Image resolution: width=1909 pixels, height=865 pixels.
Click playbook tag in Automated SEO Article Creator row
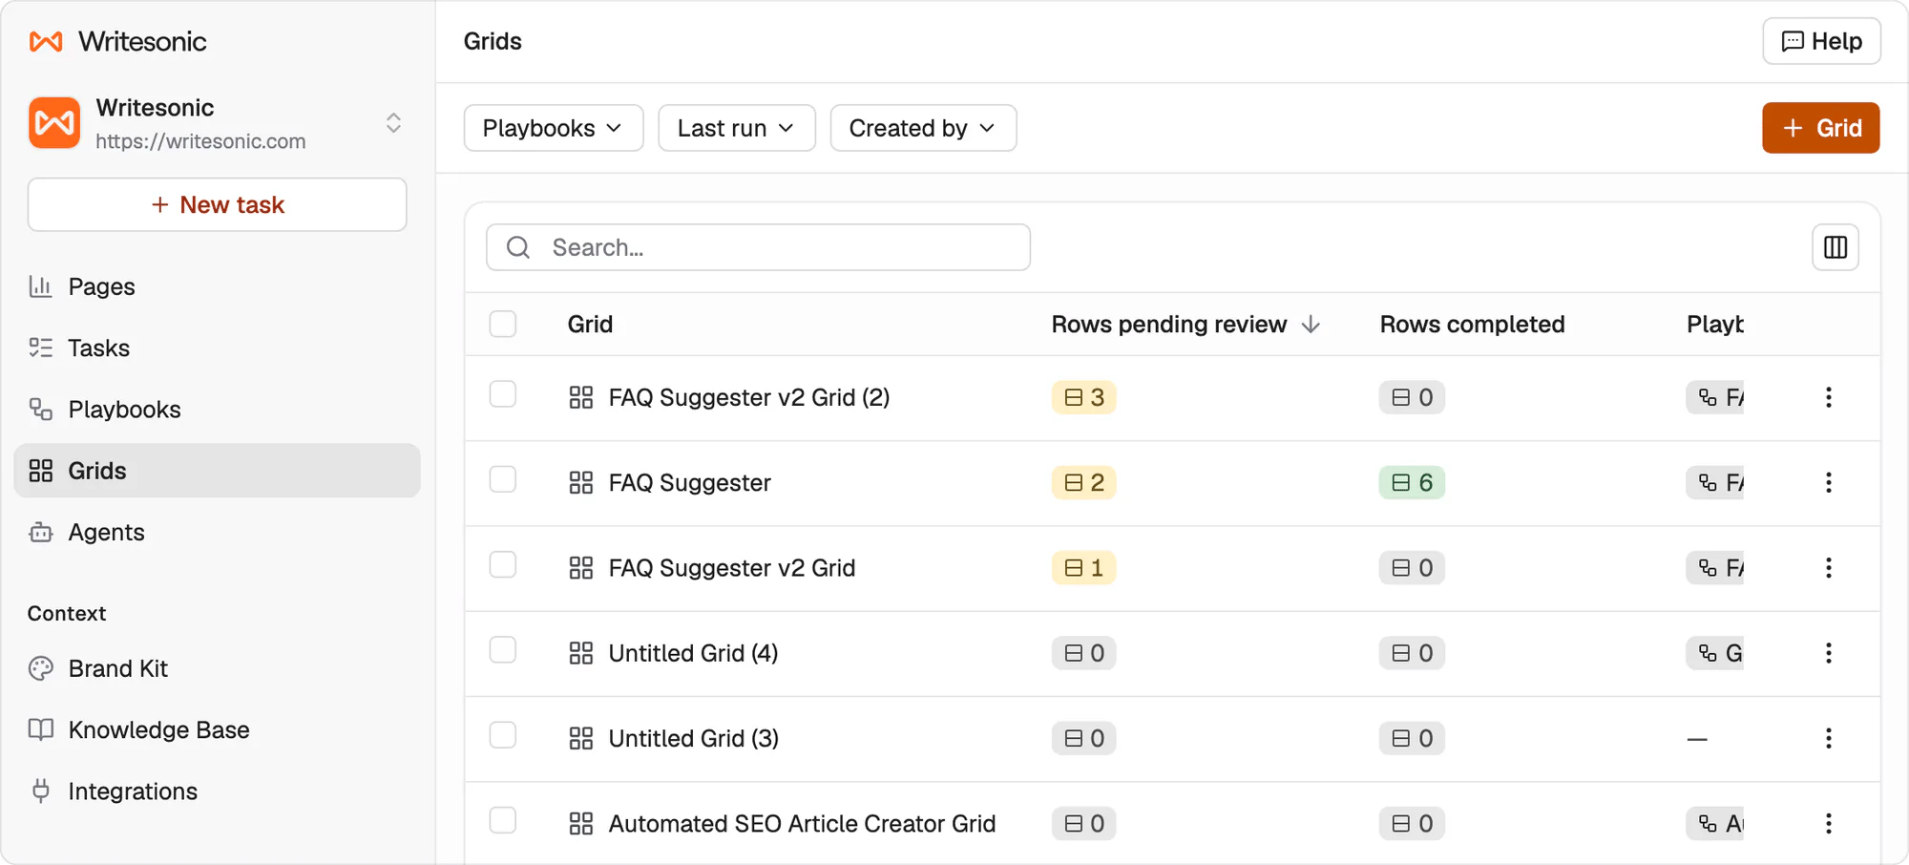coord(1715,824)
